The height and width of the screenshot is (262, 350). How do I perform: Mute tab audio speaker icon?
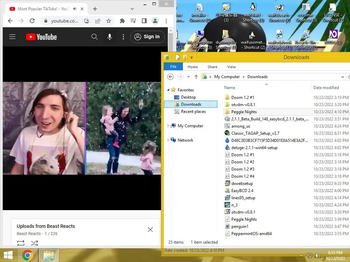[75, 9]
